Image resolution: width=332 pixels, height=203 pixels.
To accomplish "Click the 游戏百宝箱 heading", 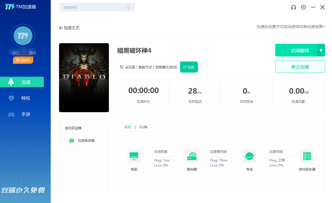I will pos(73,128).
